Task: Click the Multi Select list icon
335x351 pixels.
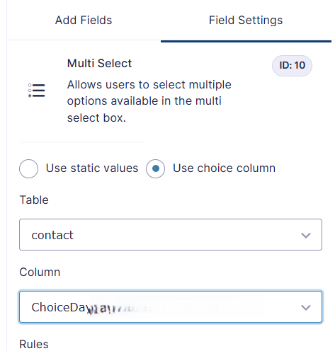Action: 37,91
